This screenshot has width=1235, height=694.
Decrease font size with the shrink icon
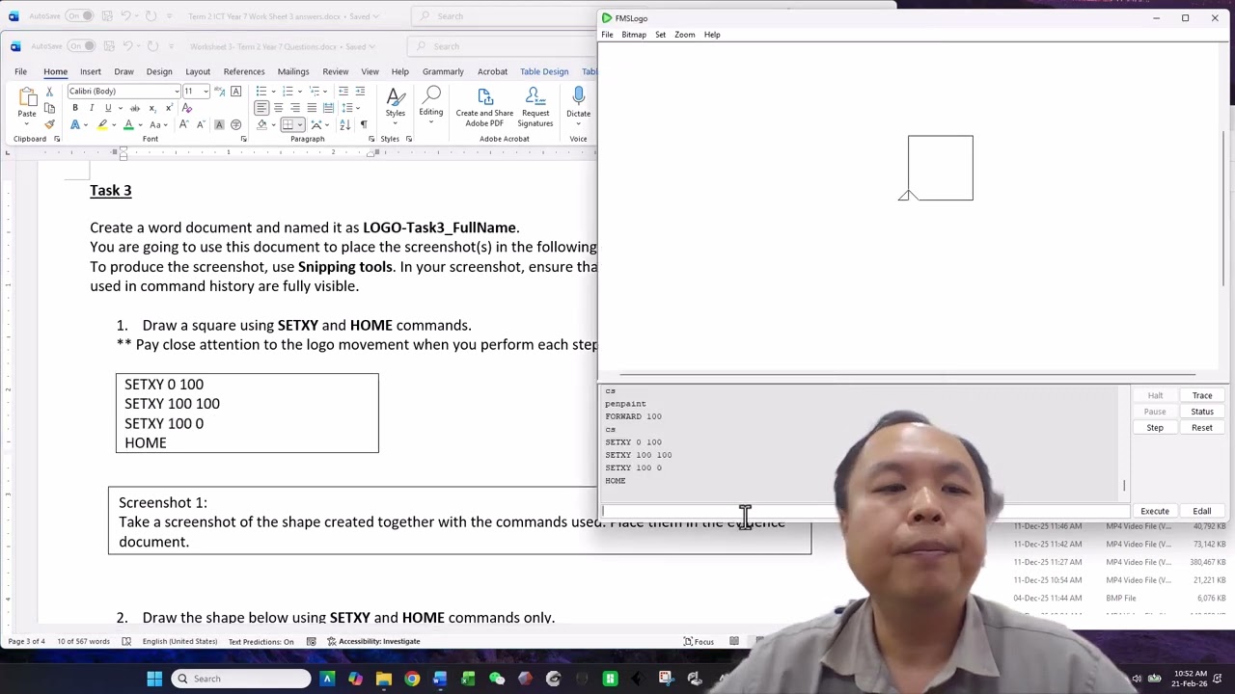coord(200,125)
